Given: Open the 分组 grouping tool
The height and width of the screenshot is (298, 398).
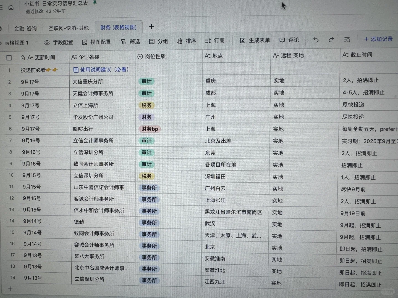Looking at the screenshot, I should 158,41.
